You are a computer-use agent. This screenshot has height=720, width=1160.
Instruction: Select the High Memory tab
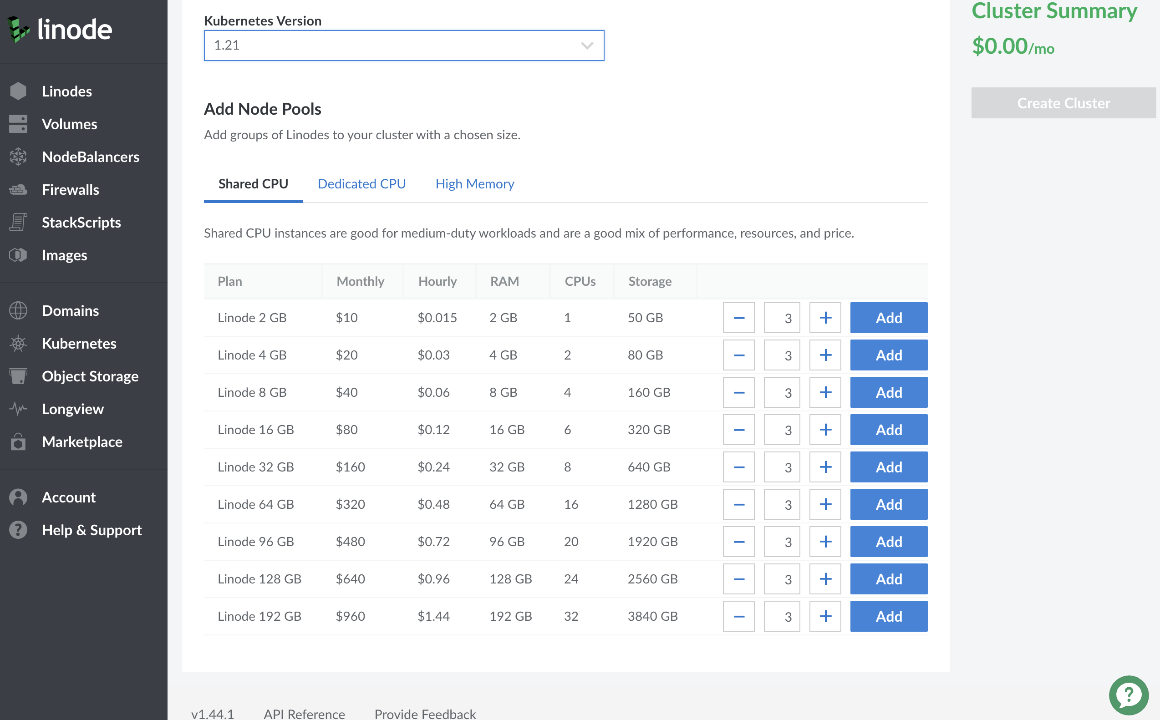[475, 184]
